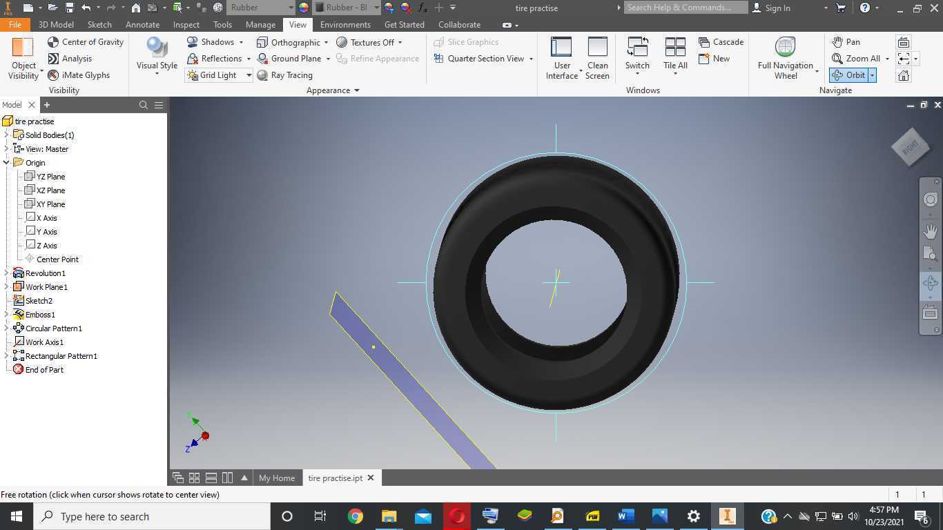
Task: Click the Windows Start button
Action: point(17,516)
